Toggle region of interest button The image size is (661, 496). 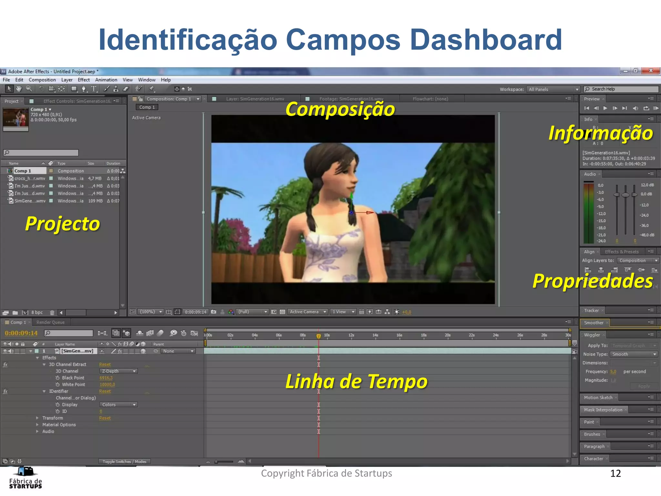(274, 312)
